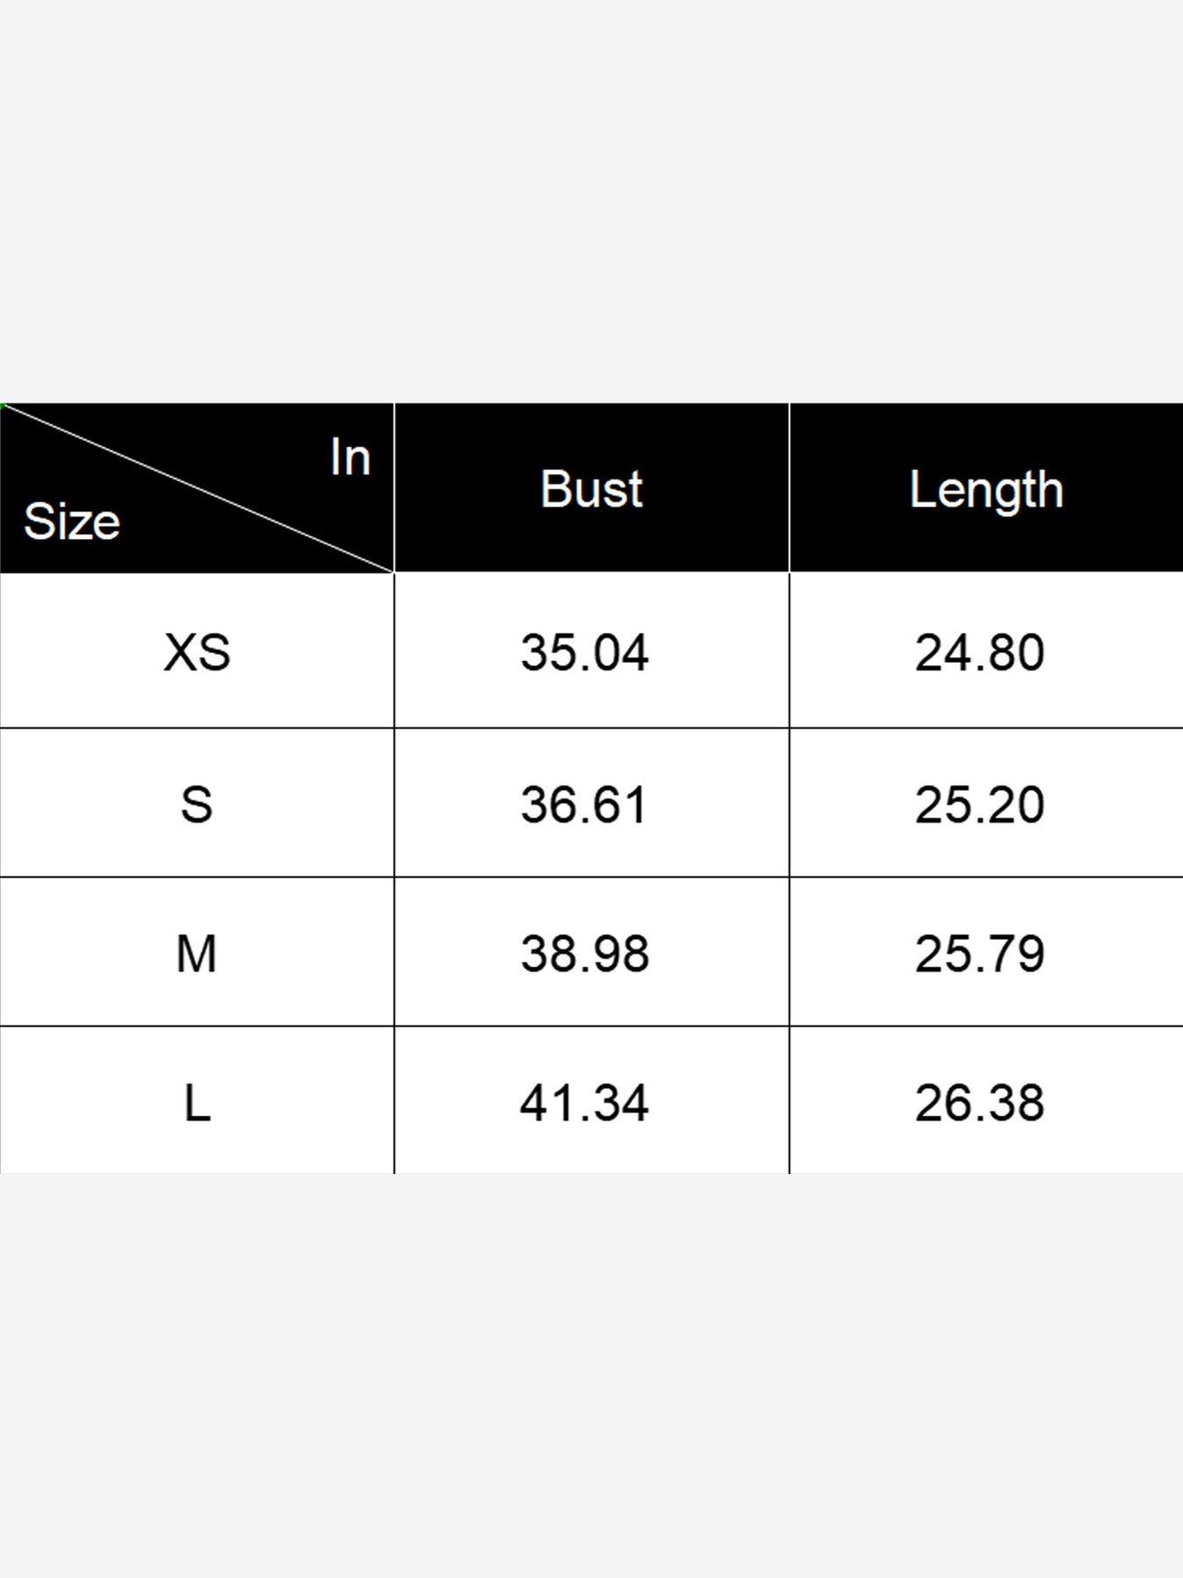The height and width of the screenshot is (1578, 1183).
Task: Click the M bust value 38.98
Action: point(584,953)
